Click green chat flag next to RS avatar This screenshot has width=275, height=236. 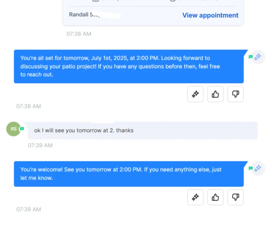pos(22,129)
